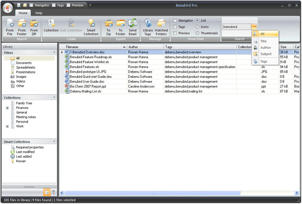
Task: Collapse the Collections section
Action: coord(54,98)
